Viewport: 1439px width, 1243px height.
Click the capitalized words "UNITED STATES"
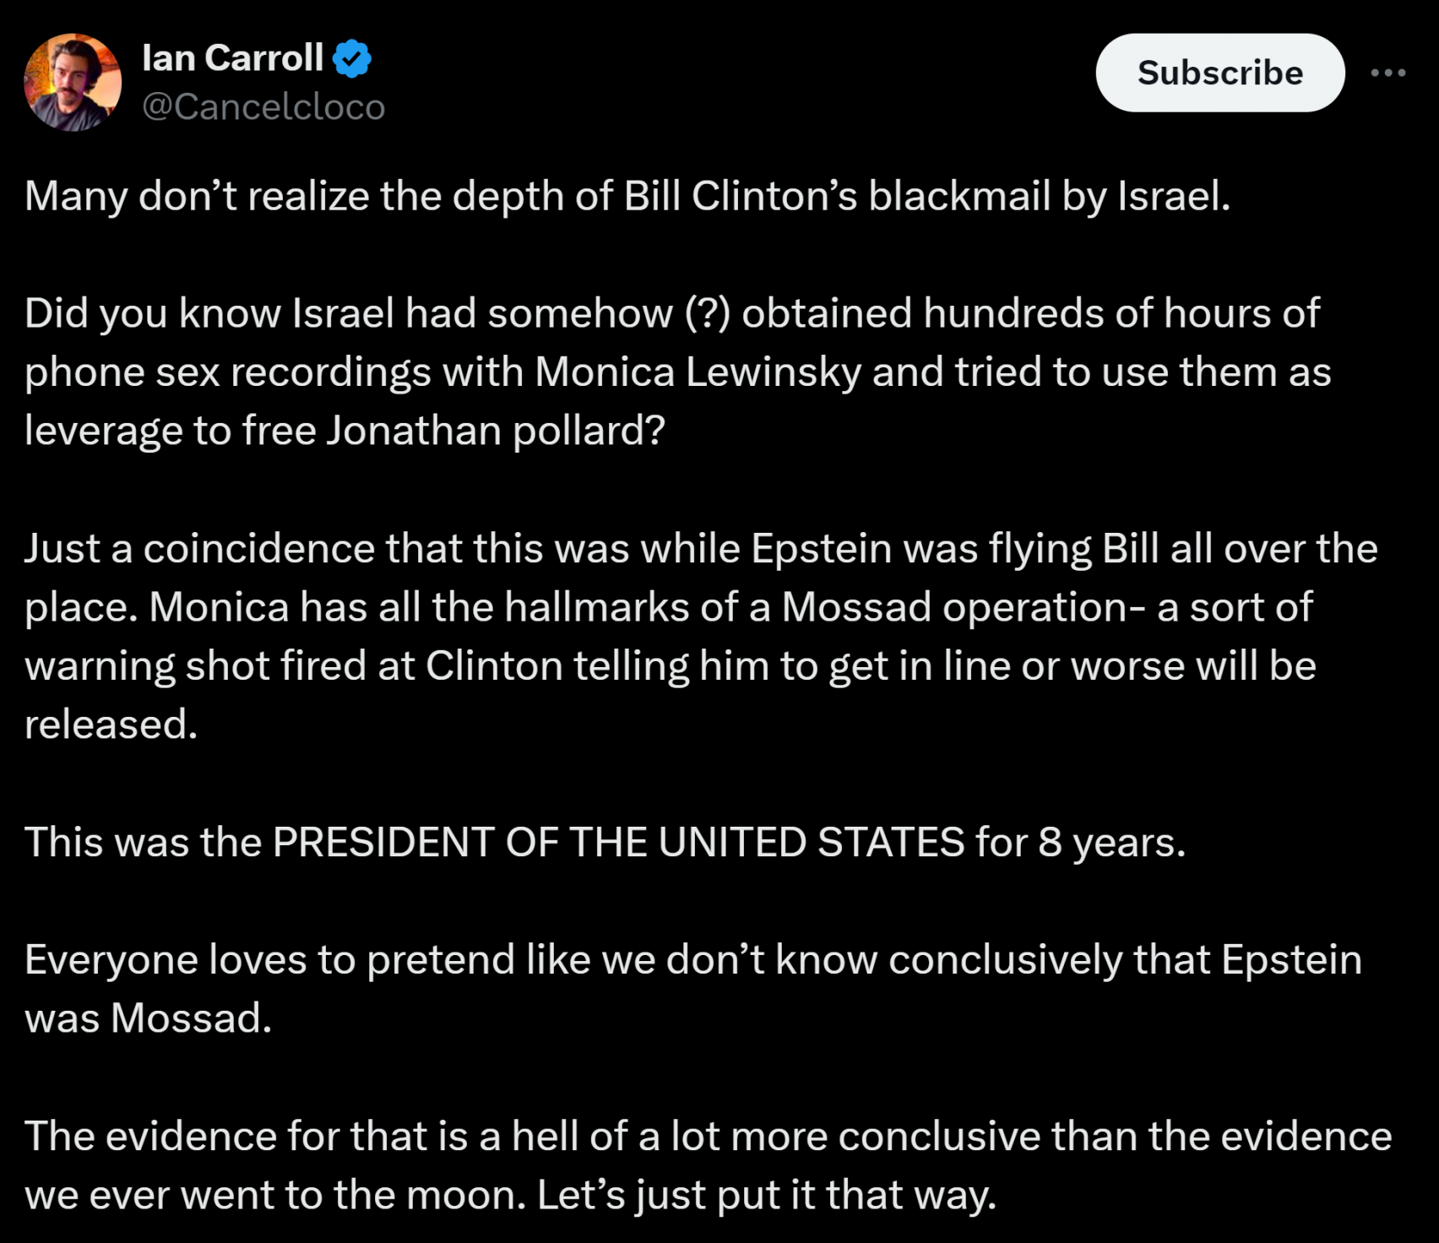(811, 842)
